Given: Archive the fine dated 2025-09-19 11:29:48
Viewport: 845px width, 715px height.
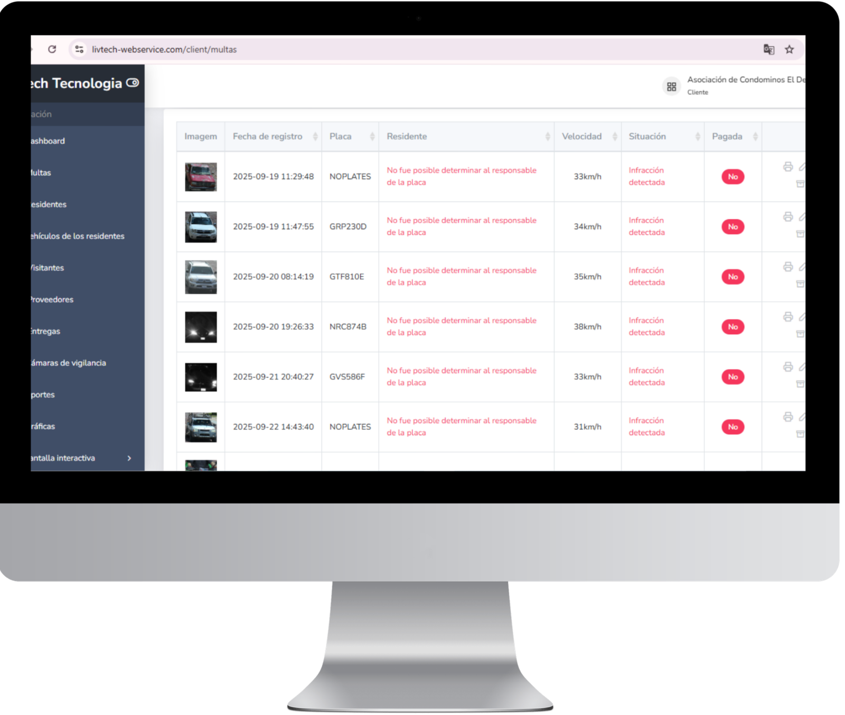Looking at the screenshot, I should tap(800, 183).
